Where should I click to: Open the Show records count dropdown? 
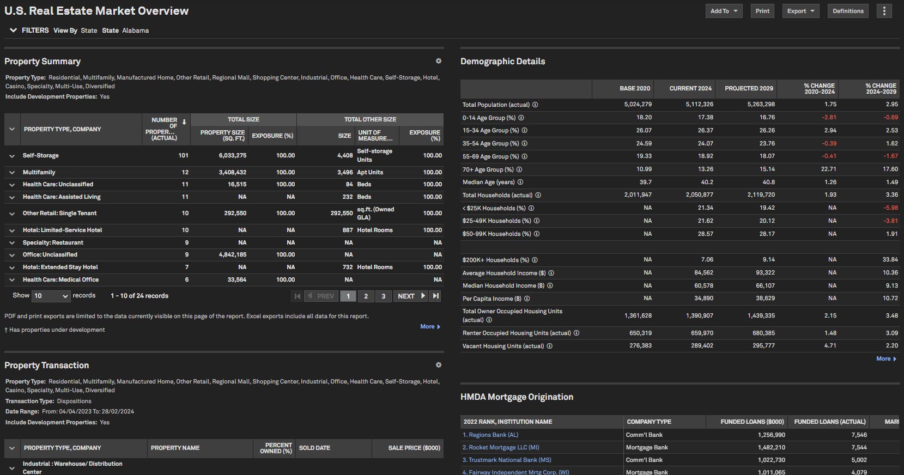[51, 296]
